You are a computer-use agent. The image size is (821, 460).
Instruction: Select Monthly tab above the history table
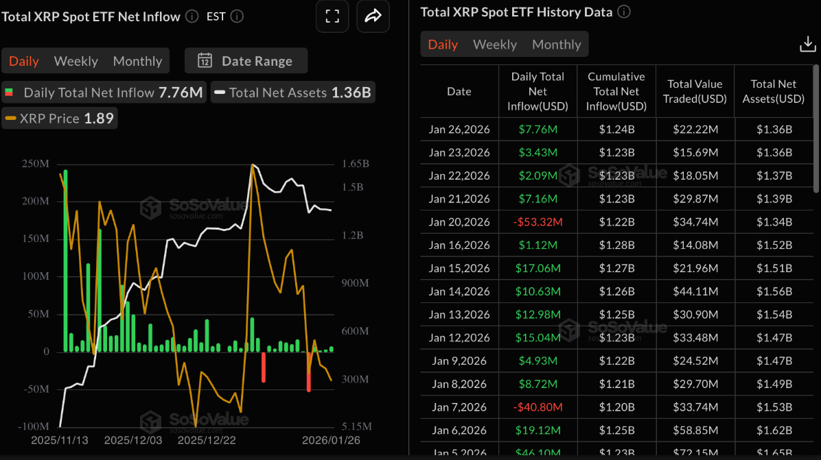click(557, 44)
